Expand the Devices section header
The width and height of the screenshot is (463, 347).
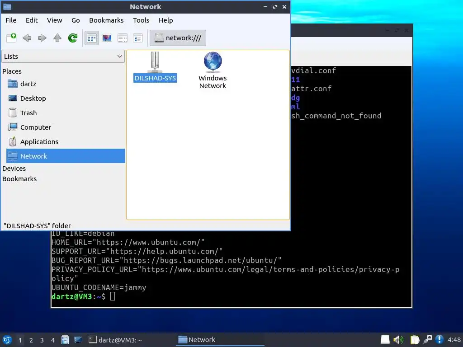[14, 169]
